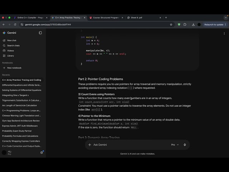Switch to the Online C++ Compiler tab
229x172 pixels.
(x=30, y=18)
